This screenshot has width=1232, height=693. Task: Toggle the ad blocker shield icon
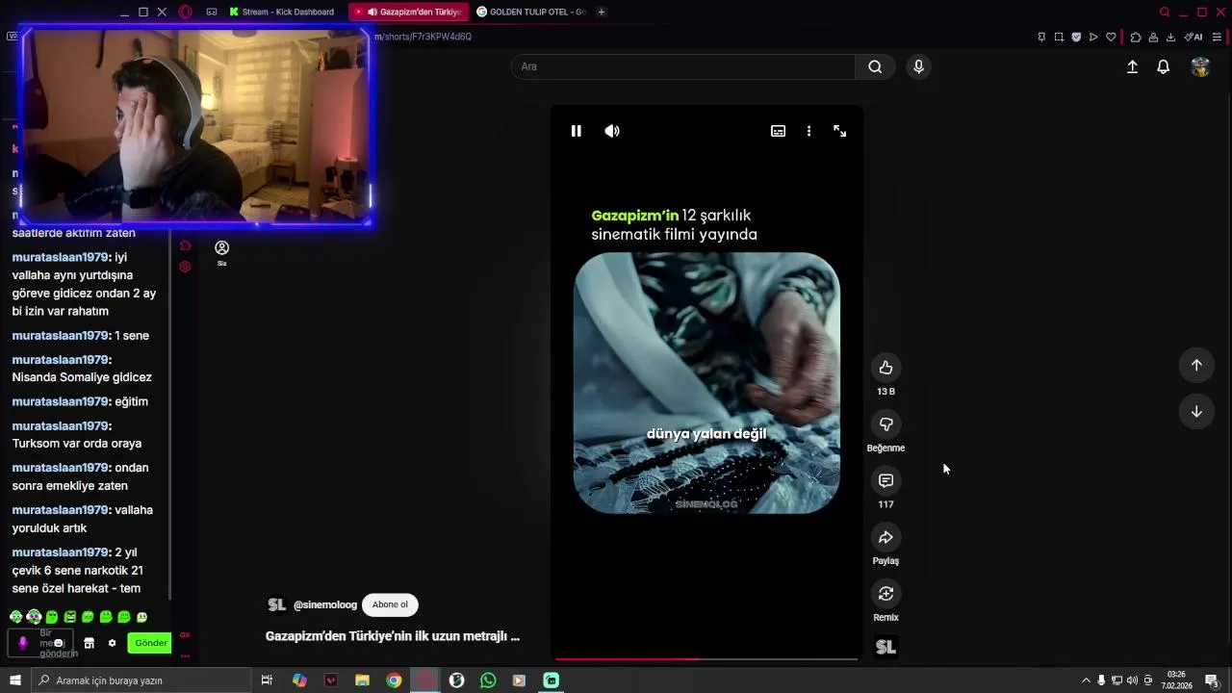point(1076,37)
